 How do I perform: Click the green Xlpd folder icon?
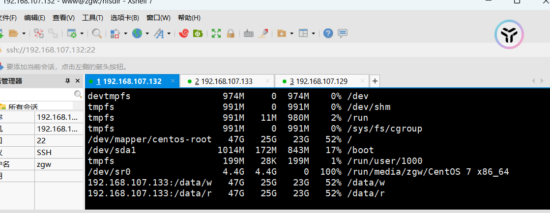(x=198, y=33)
